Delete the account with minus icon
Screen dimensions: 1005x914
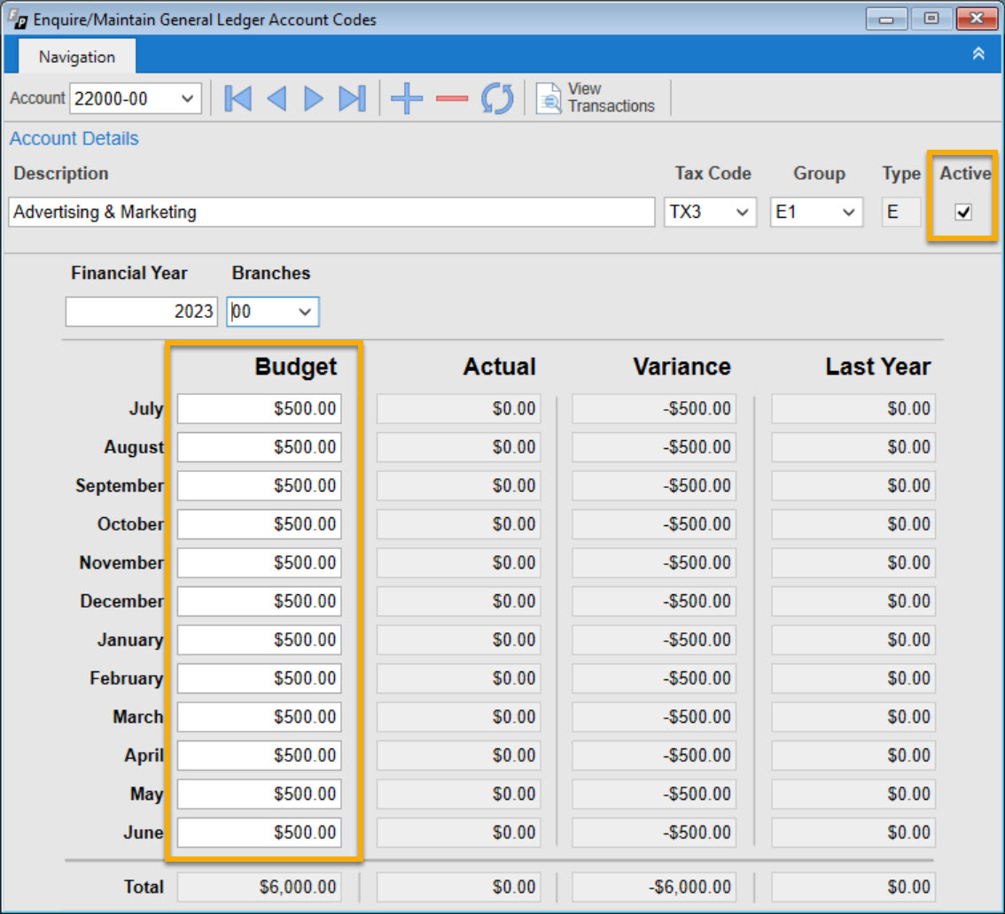452,98
